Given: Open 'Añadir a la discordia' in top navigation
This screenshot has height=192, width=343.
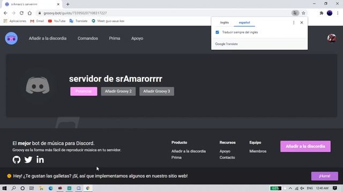Looking at the screenshot, I should [x=48, y=38].
